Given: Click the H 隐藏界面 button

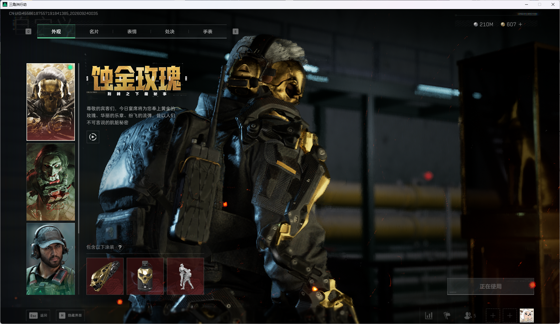Looking at the screenshot, I should coord(70,316).
